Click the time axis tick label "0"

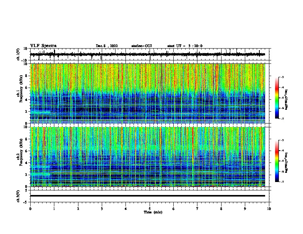(30, 209)
